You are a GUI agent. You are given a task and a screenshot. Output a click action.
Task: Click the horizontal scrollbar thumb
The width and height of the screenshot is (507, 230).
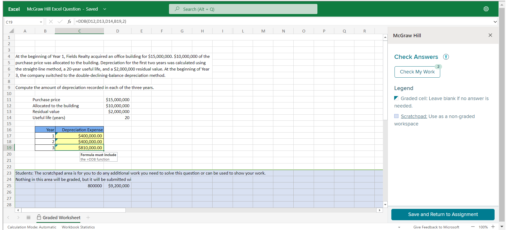coord(73,210)
